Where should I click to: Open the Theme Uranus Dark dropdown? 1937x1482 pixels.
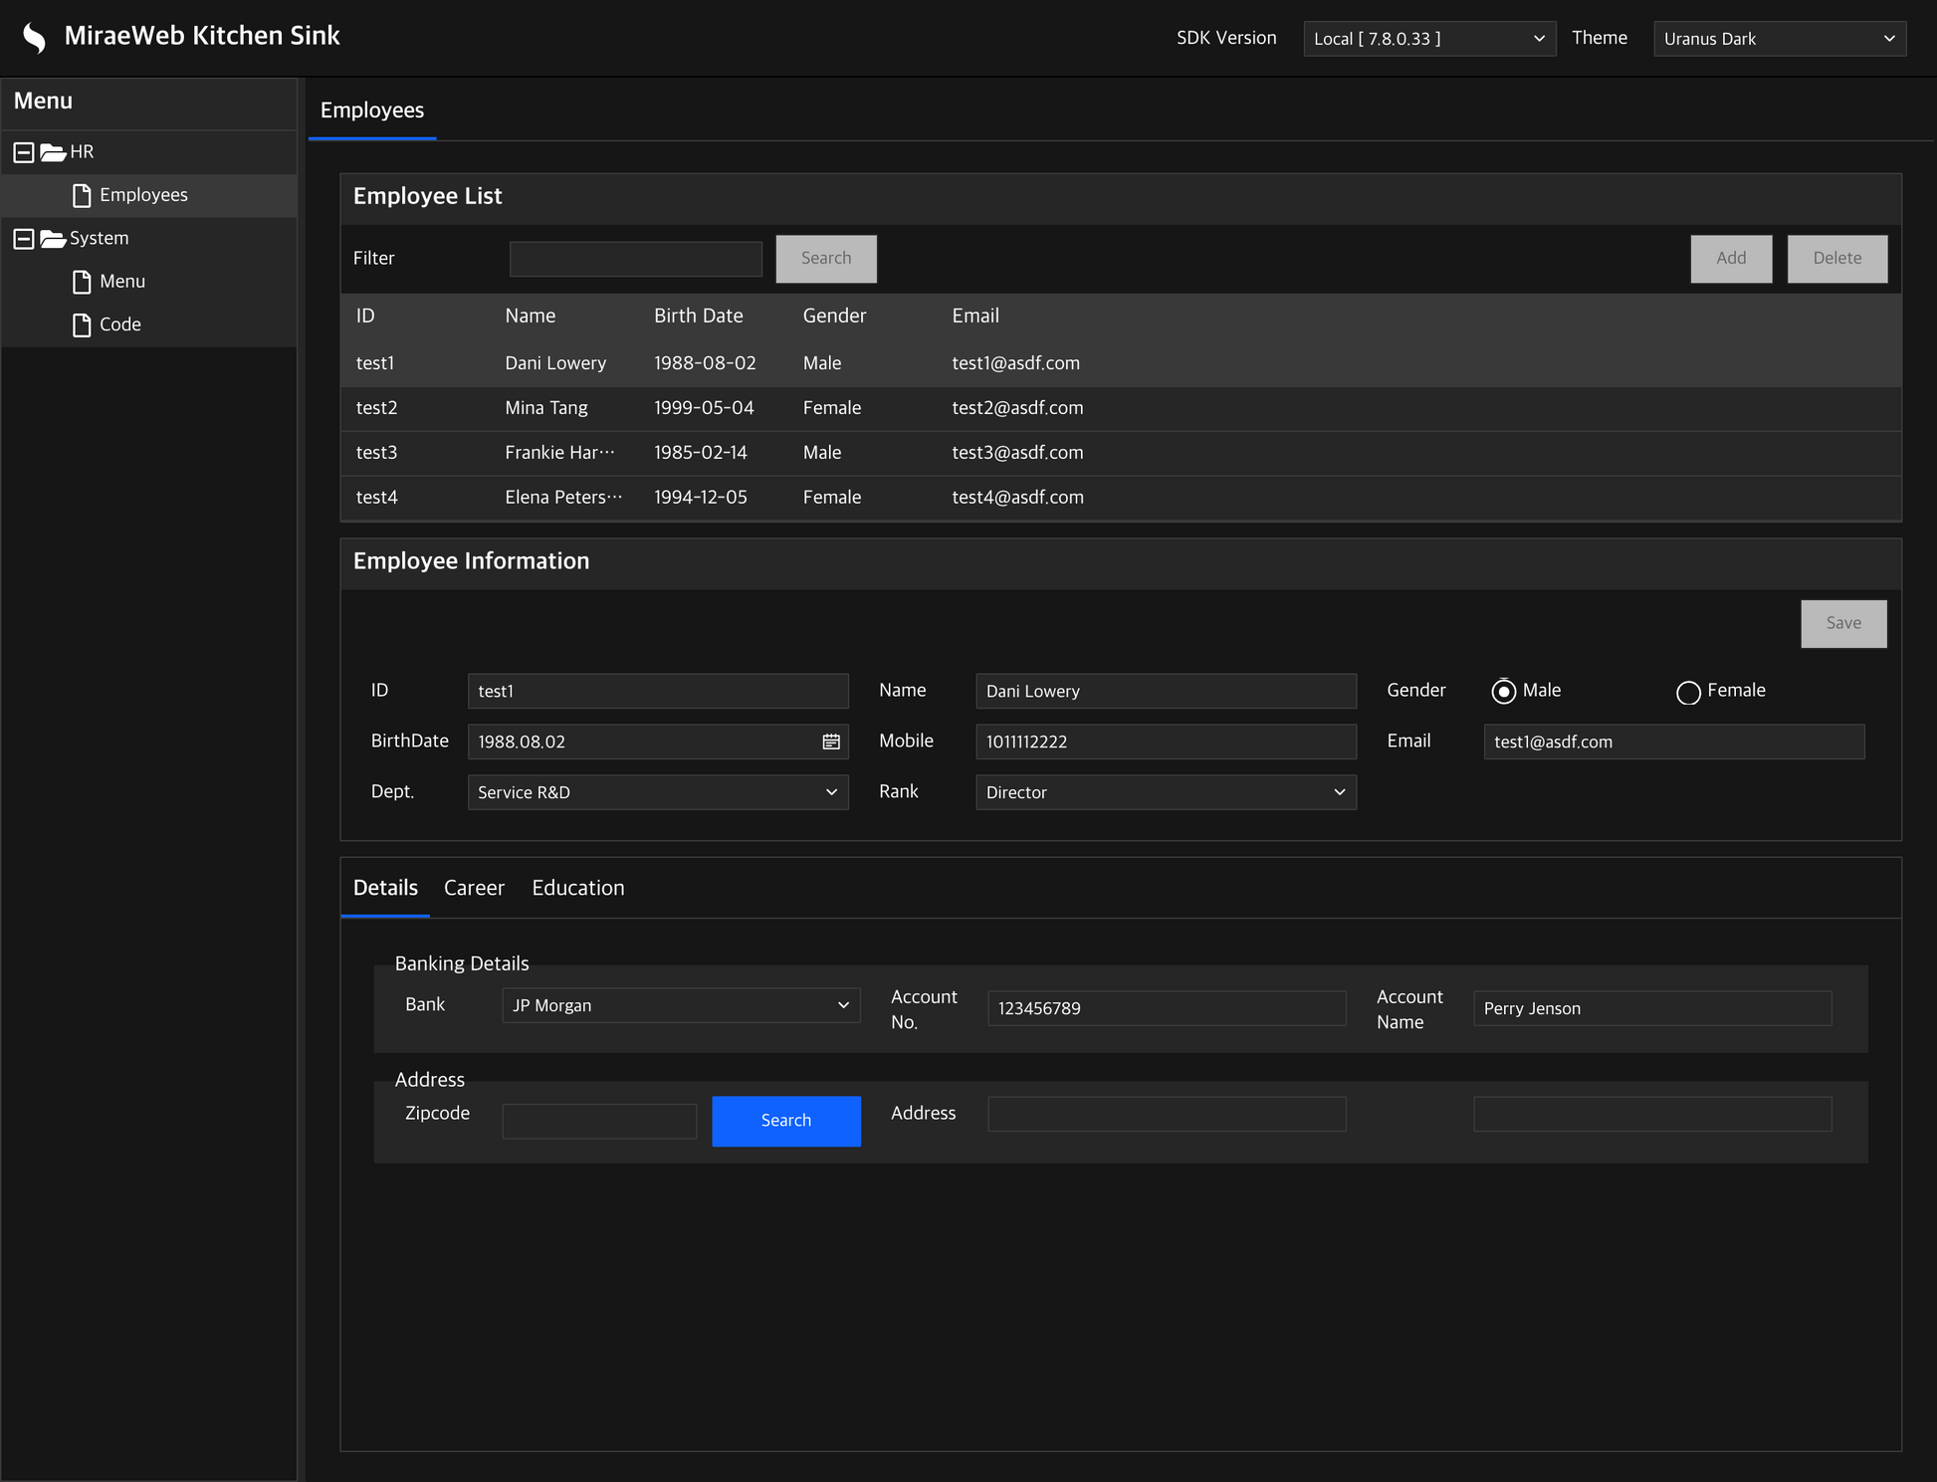(1779, 39)
